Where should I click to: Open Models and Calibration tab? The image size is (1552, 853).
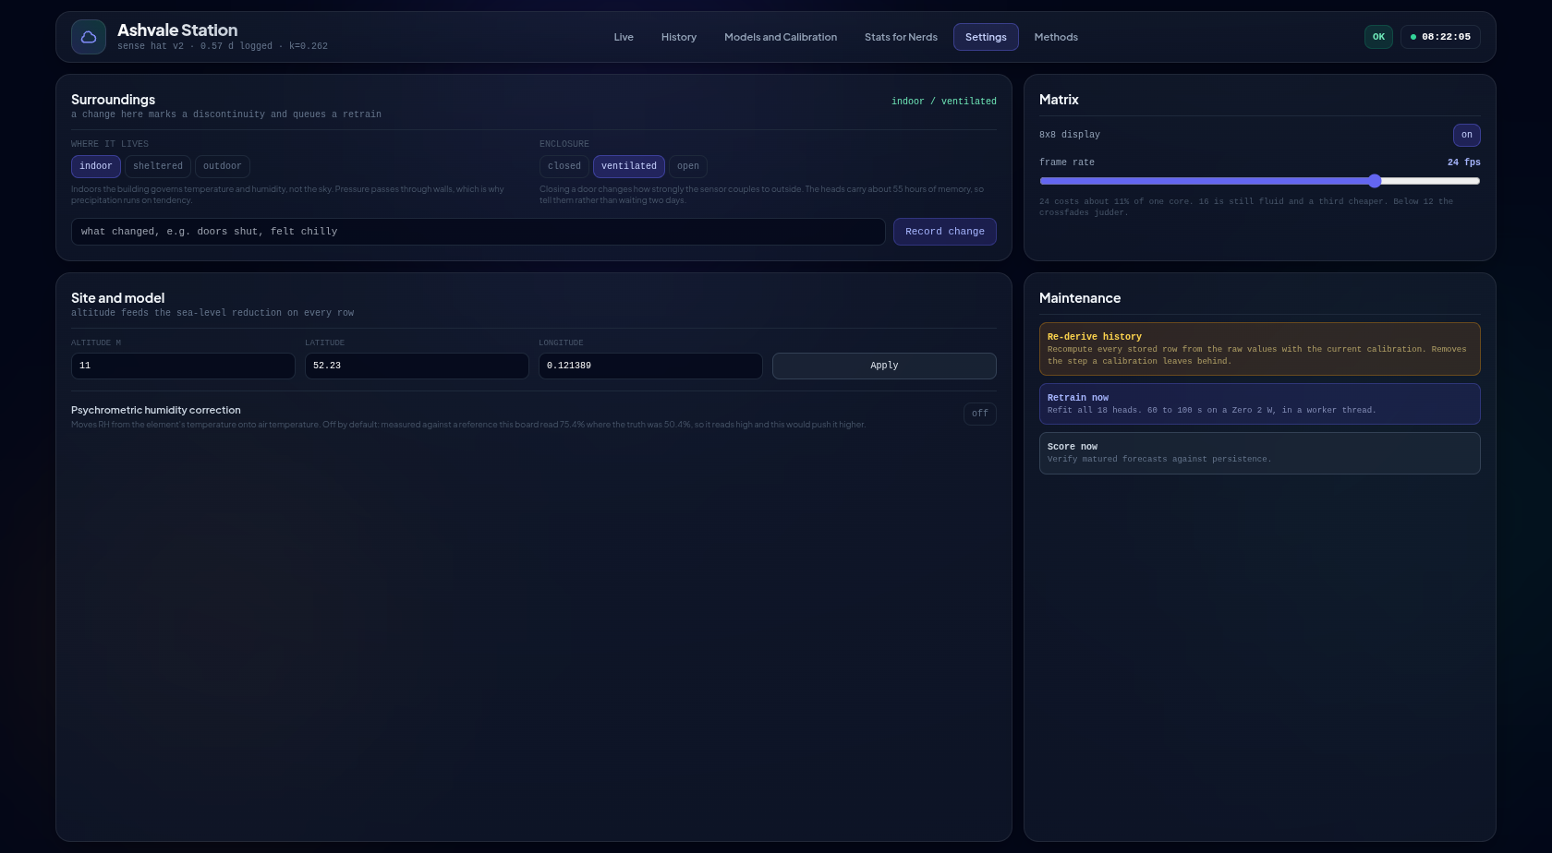[x=781, y=37]
